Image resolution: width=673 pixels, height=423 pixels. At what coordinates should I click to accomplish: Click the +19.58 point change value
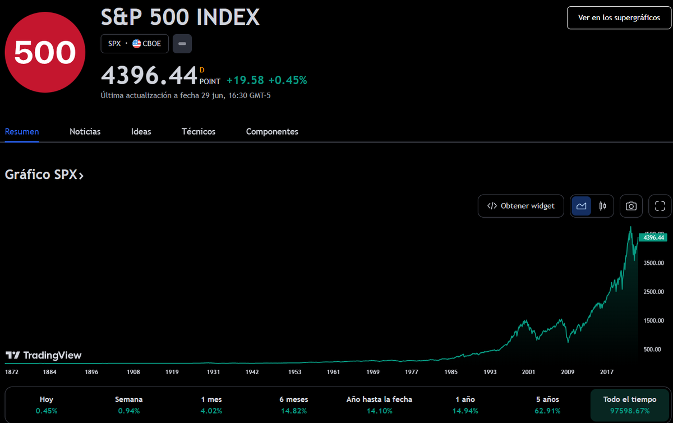coord(245,80)
